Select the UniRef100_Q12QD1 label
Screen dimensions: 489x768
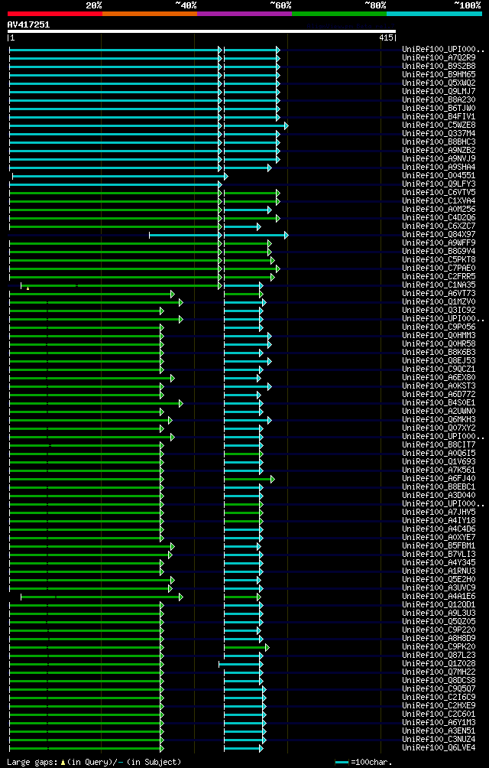439,604
